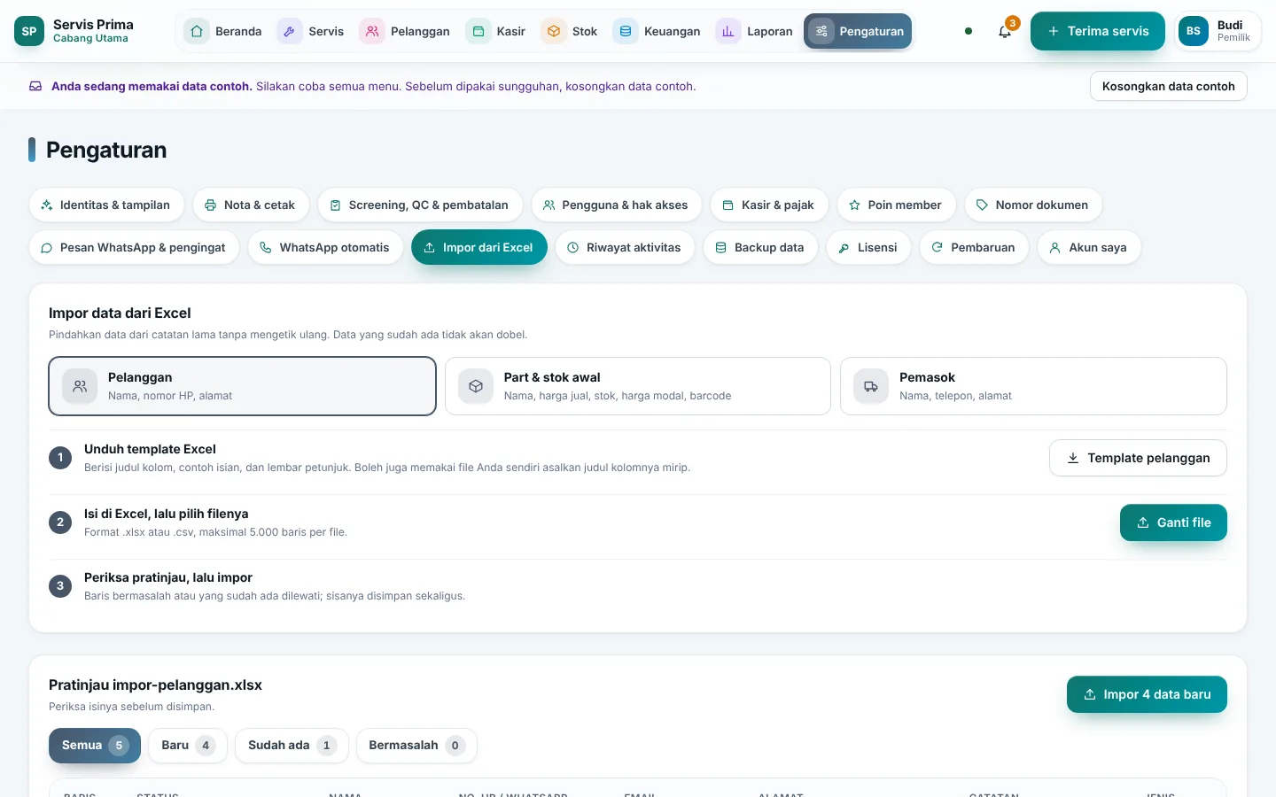Viewport: 1276px width, 797px height.
Task: Go to the Pembaruan tab
Action: coord(975,247)
